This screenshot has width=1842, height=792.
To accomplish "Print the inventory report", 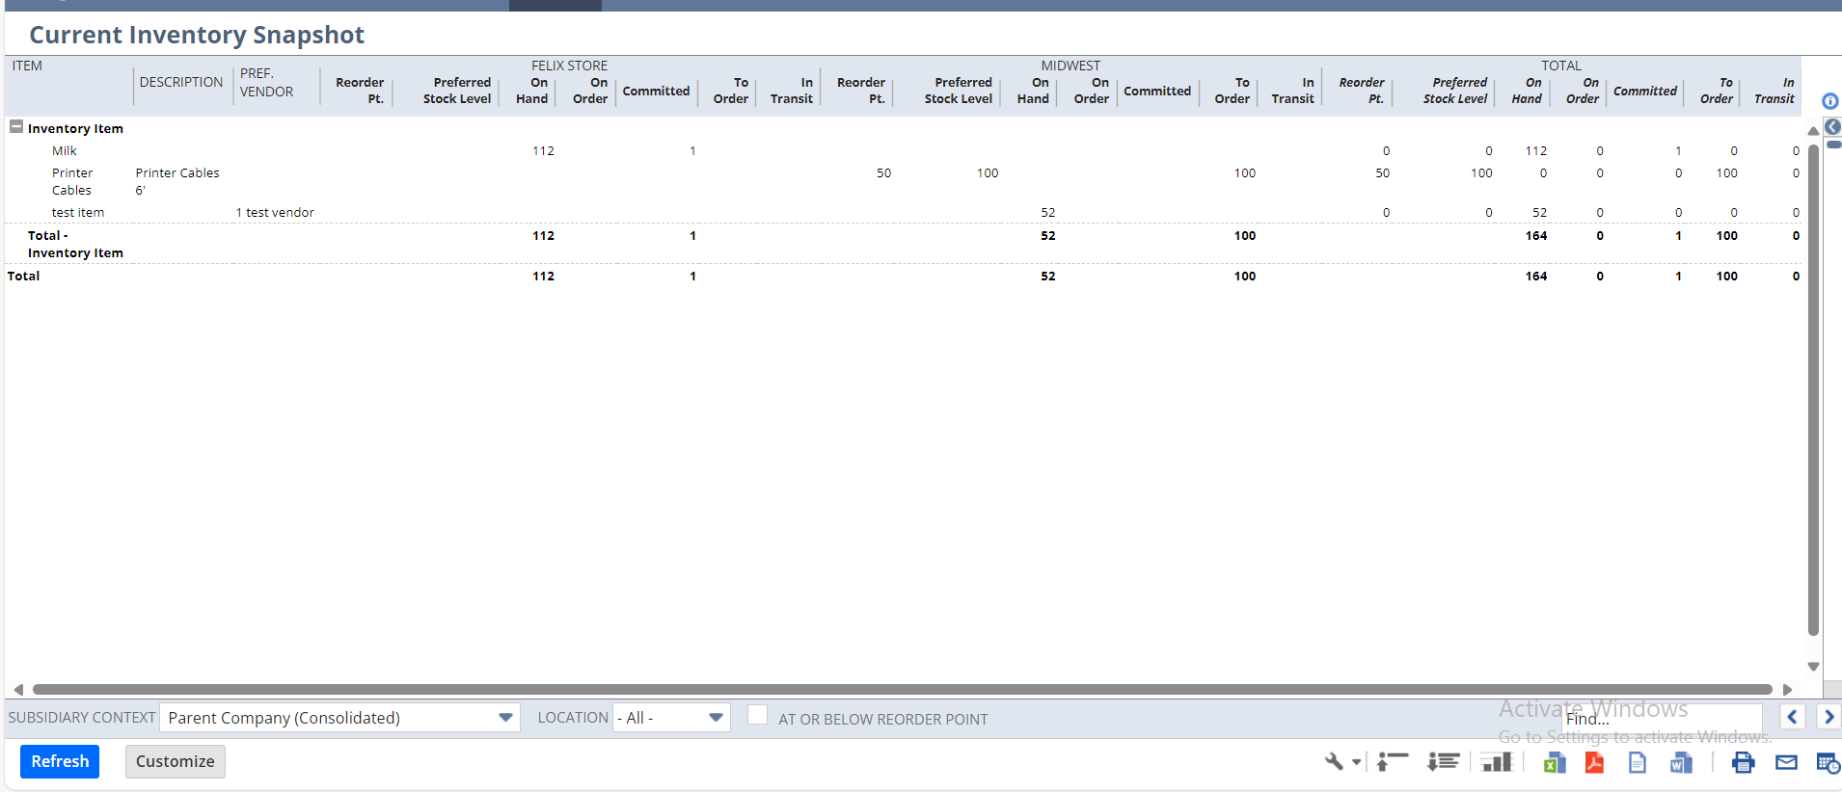I will tap(1743, 763).
